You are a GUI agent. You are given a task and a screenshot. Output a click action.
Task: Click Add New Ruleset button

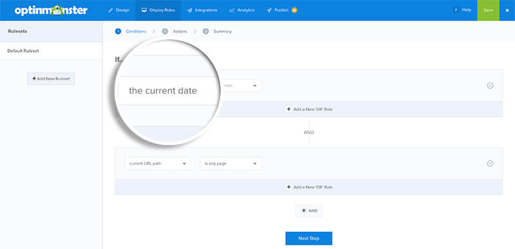(51, 79)
